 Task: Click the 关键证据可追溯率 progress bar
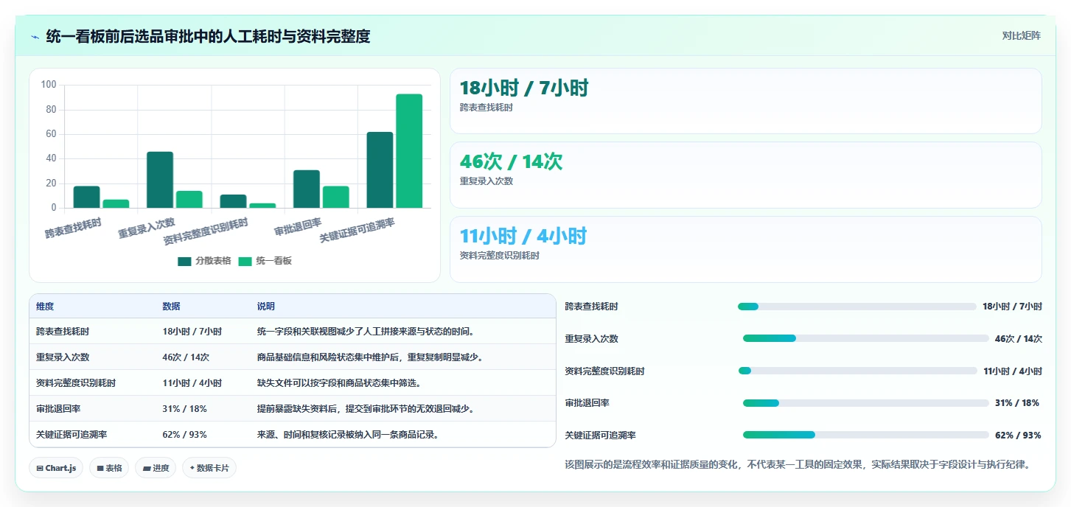click(x=865, y=435)
